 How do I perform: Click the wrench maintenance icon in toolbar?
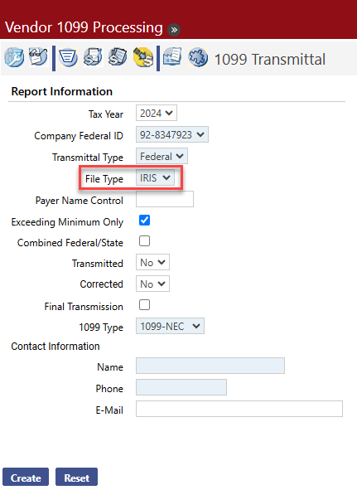pos(14,57)
